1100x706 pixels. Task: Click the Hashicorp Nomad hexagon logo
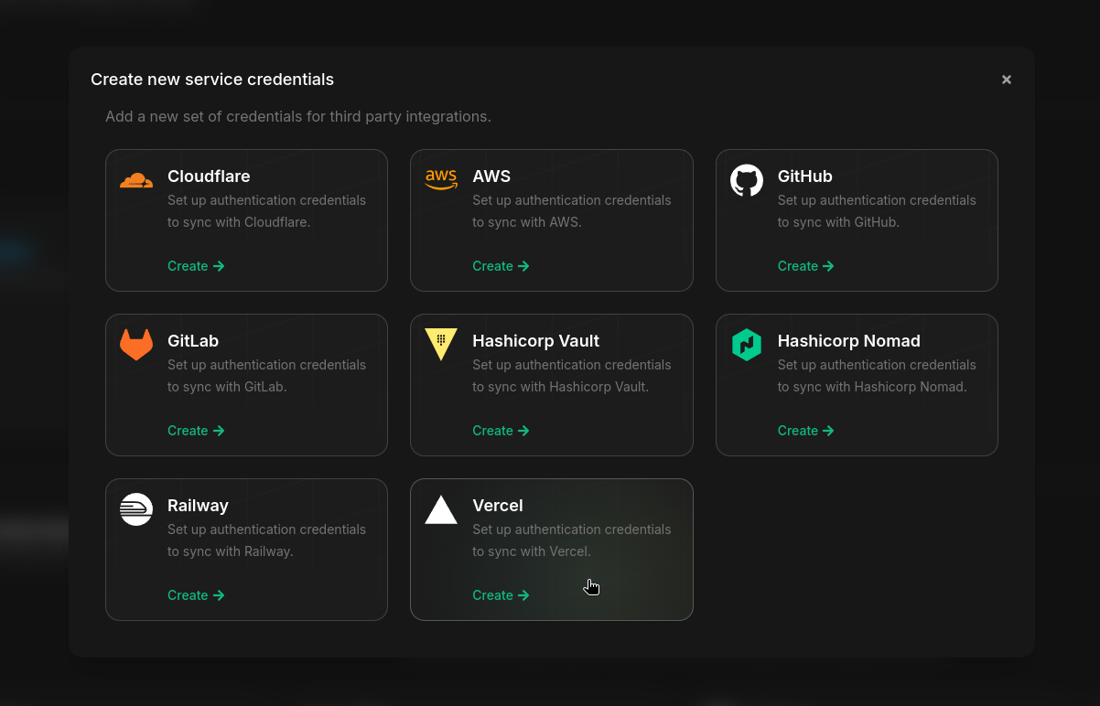point(747,345)
